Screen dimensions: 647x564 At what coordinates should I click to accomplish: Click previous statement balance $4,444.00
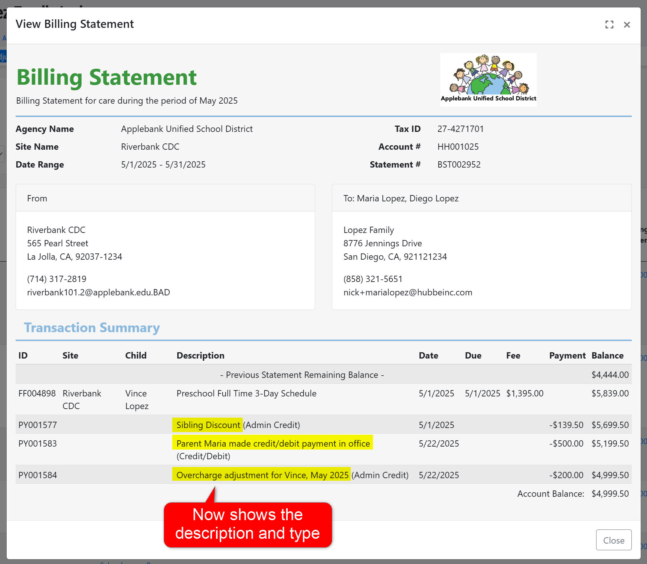click(x=610, y=375)
